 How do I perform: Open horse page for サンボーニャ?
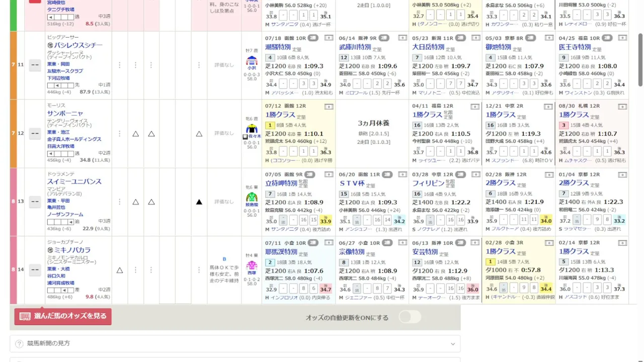point(65,114)
